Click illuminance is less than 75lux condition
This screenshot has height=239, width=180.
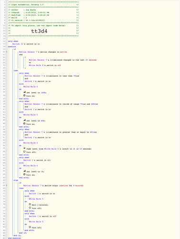(52, 76)
